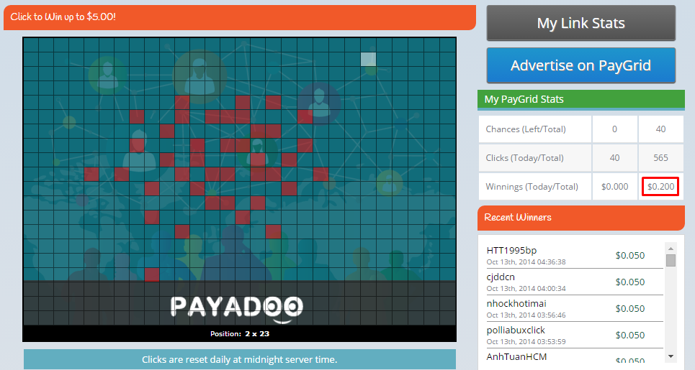Open the My Link Stats button
The width and height of the screenshot is (695, 370).
point(580,23)
